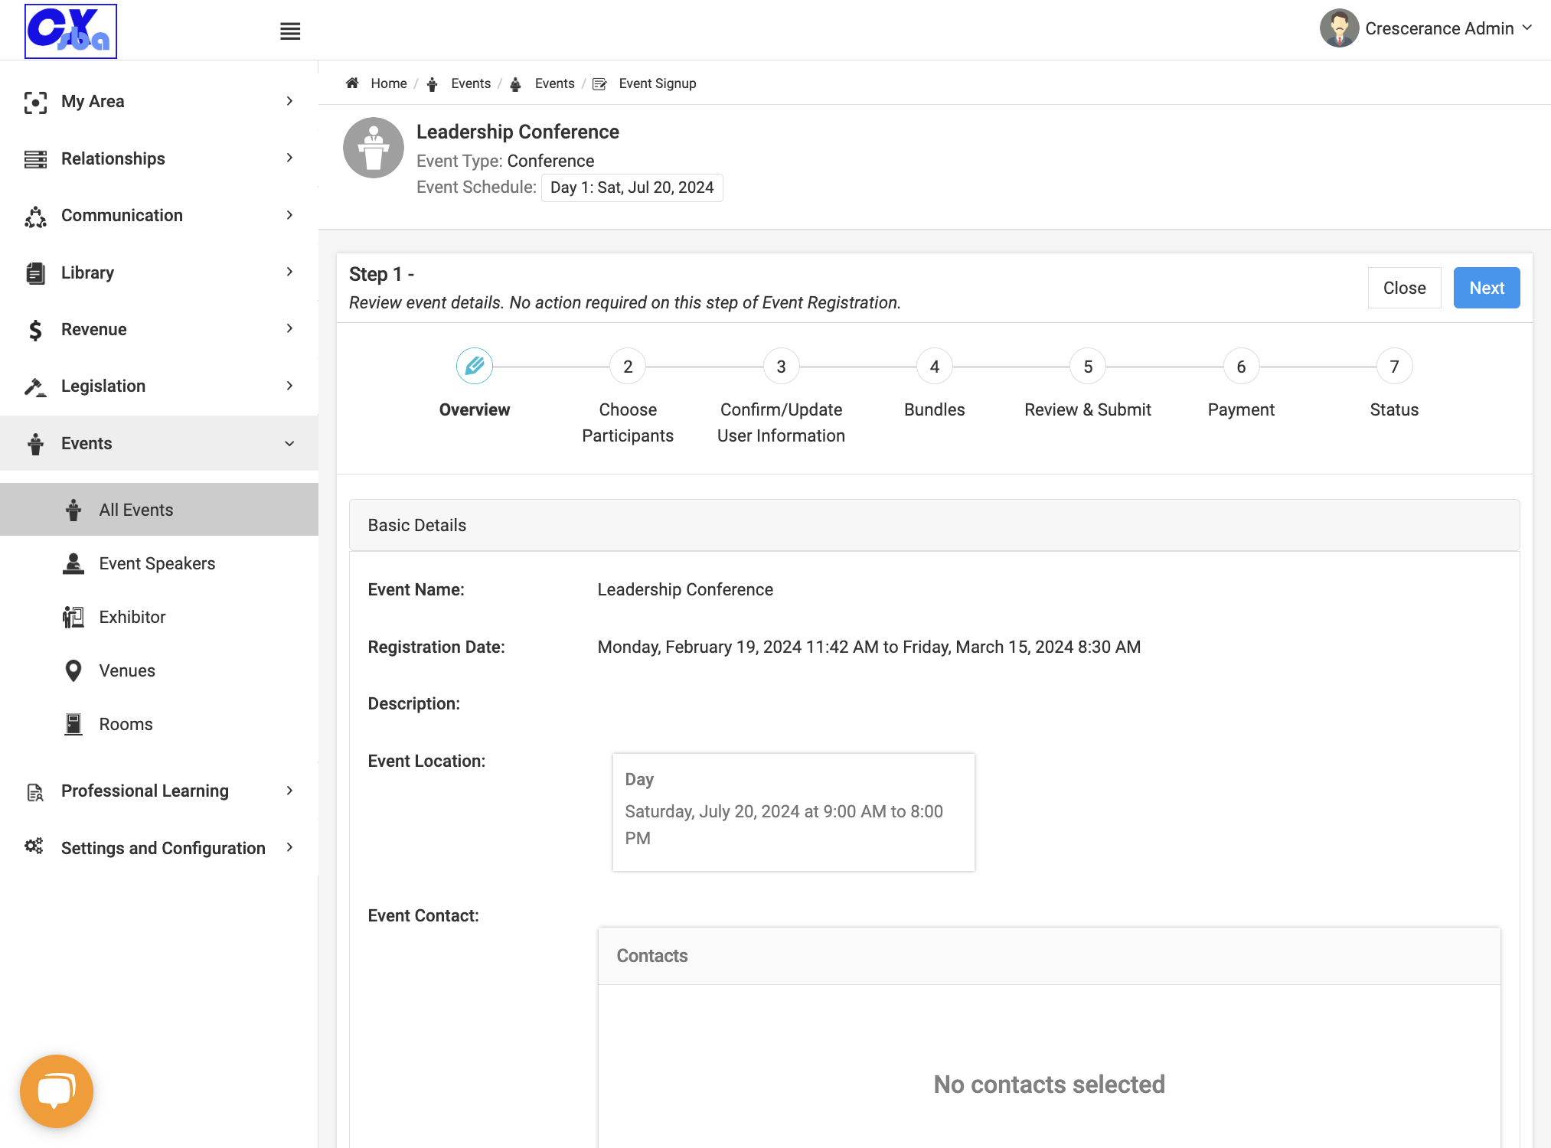Jump to step 6 Payment
1551x1148 pixels.
tap(1241, 367)
